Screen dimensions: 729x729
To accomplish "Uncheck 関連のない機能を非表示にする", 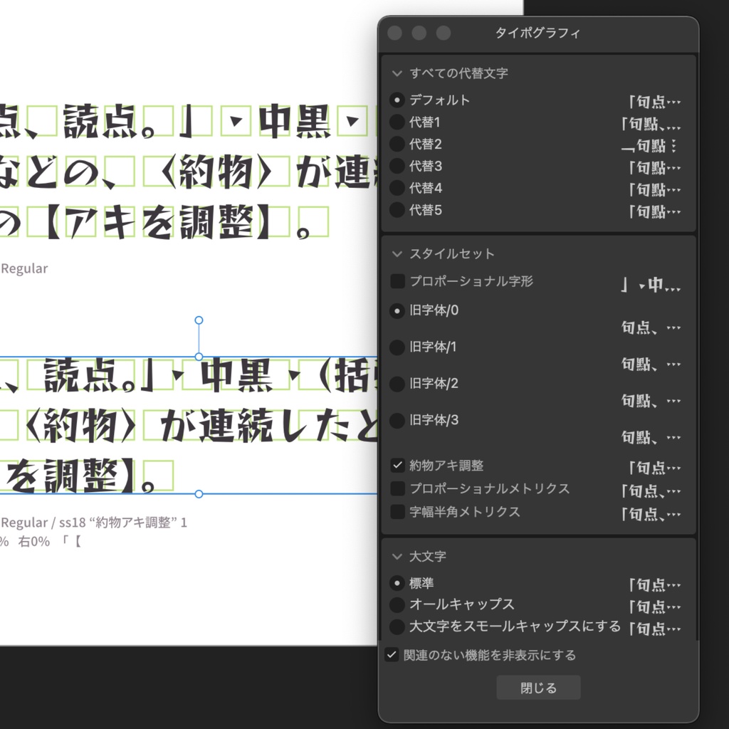I will pyautogui.click(x=391, y=654).
